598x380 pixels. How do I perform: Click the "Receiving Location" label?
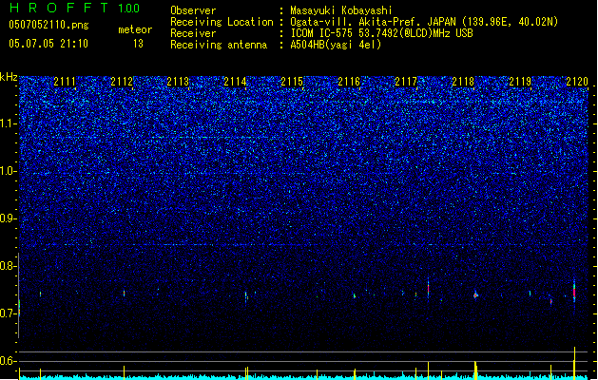[222, 22]
